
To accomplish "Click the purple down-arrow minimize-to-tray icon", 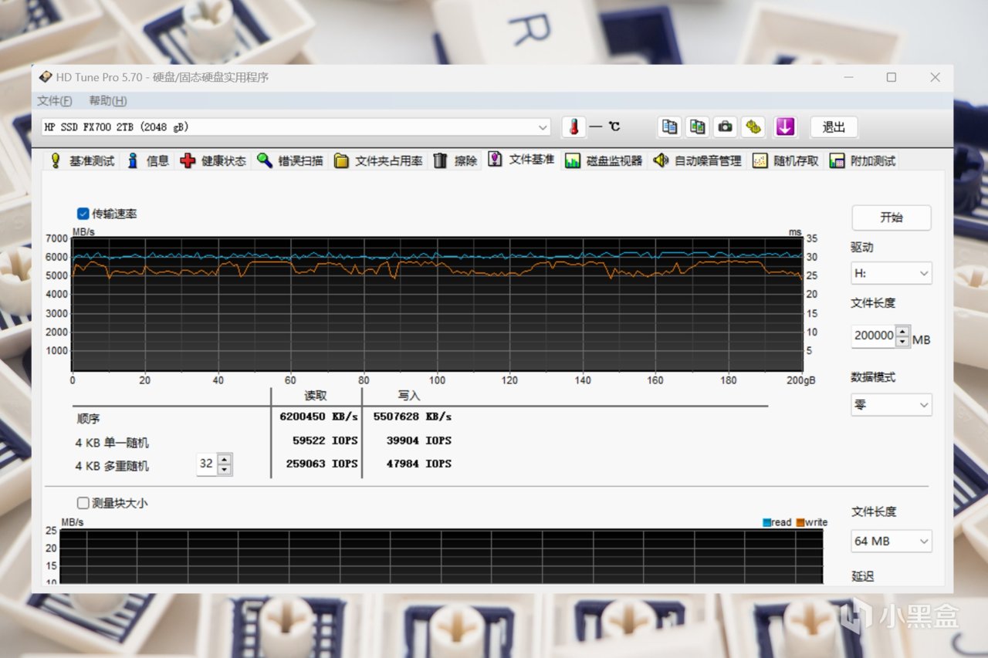I will pyautogui.click(x=785, y=127).
